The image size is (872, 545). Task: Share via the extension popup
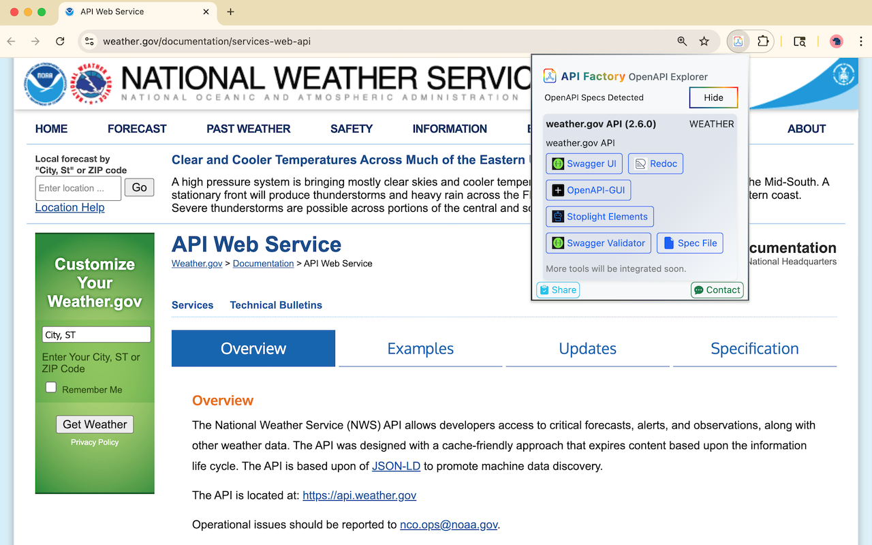[x=558, y=290]
